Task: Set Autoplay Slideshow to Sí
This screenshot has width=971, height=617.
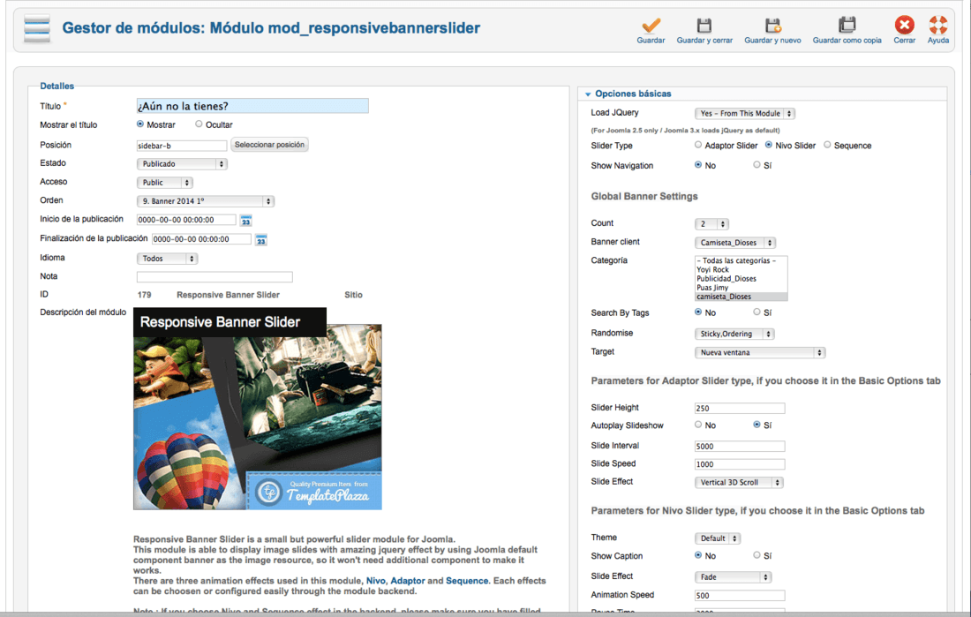Action: [x=756, y=425]
